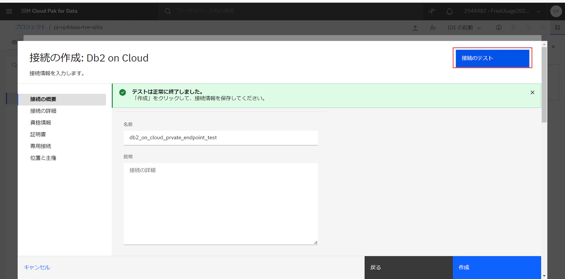565x279 pixels.
Task: Click the 作成 button
Action: [x=497, y=267]
